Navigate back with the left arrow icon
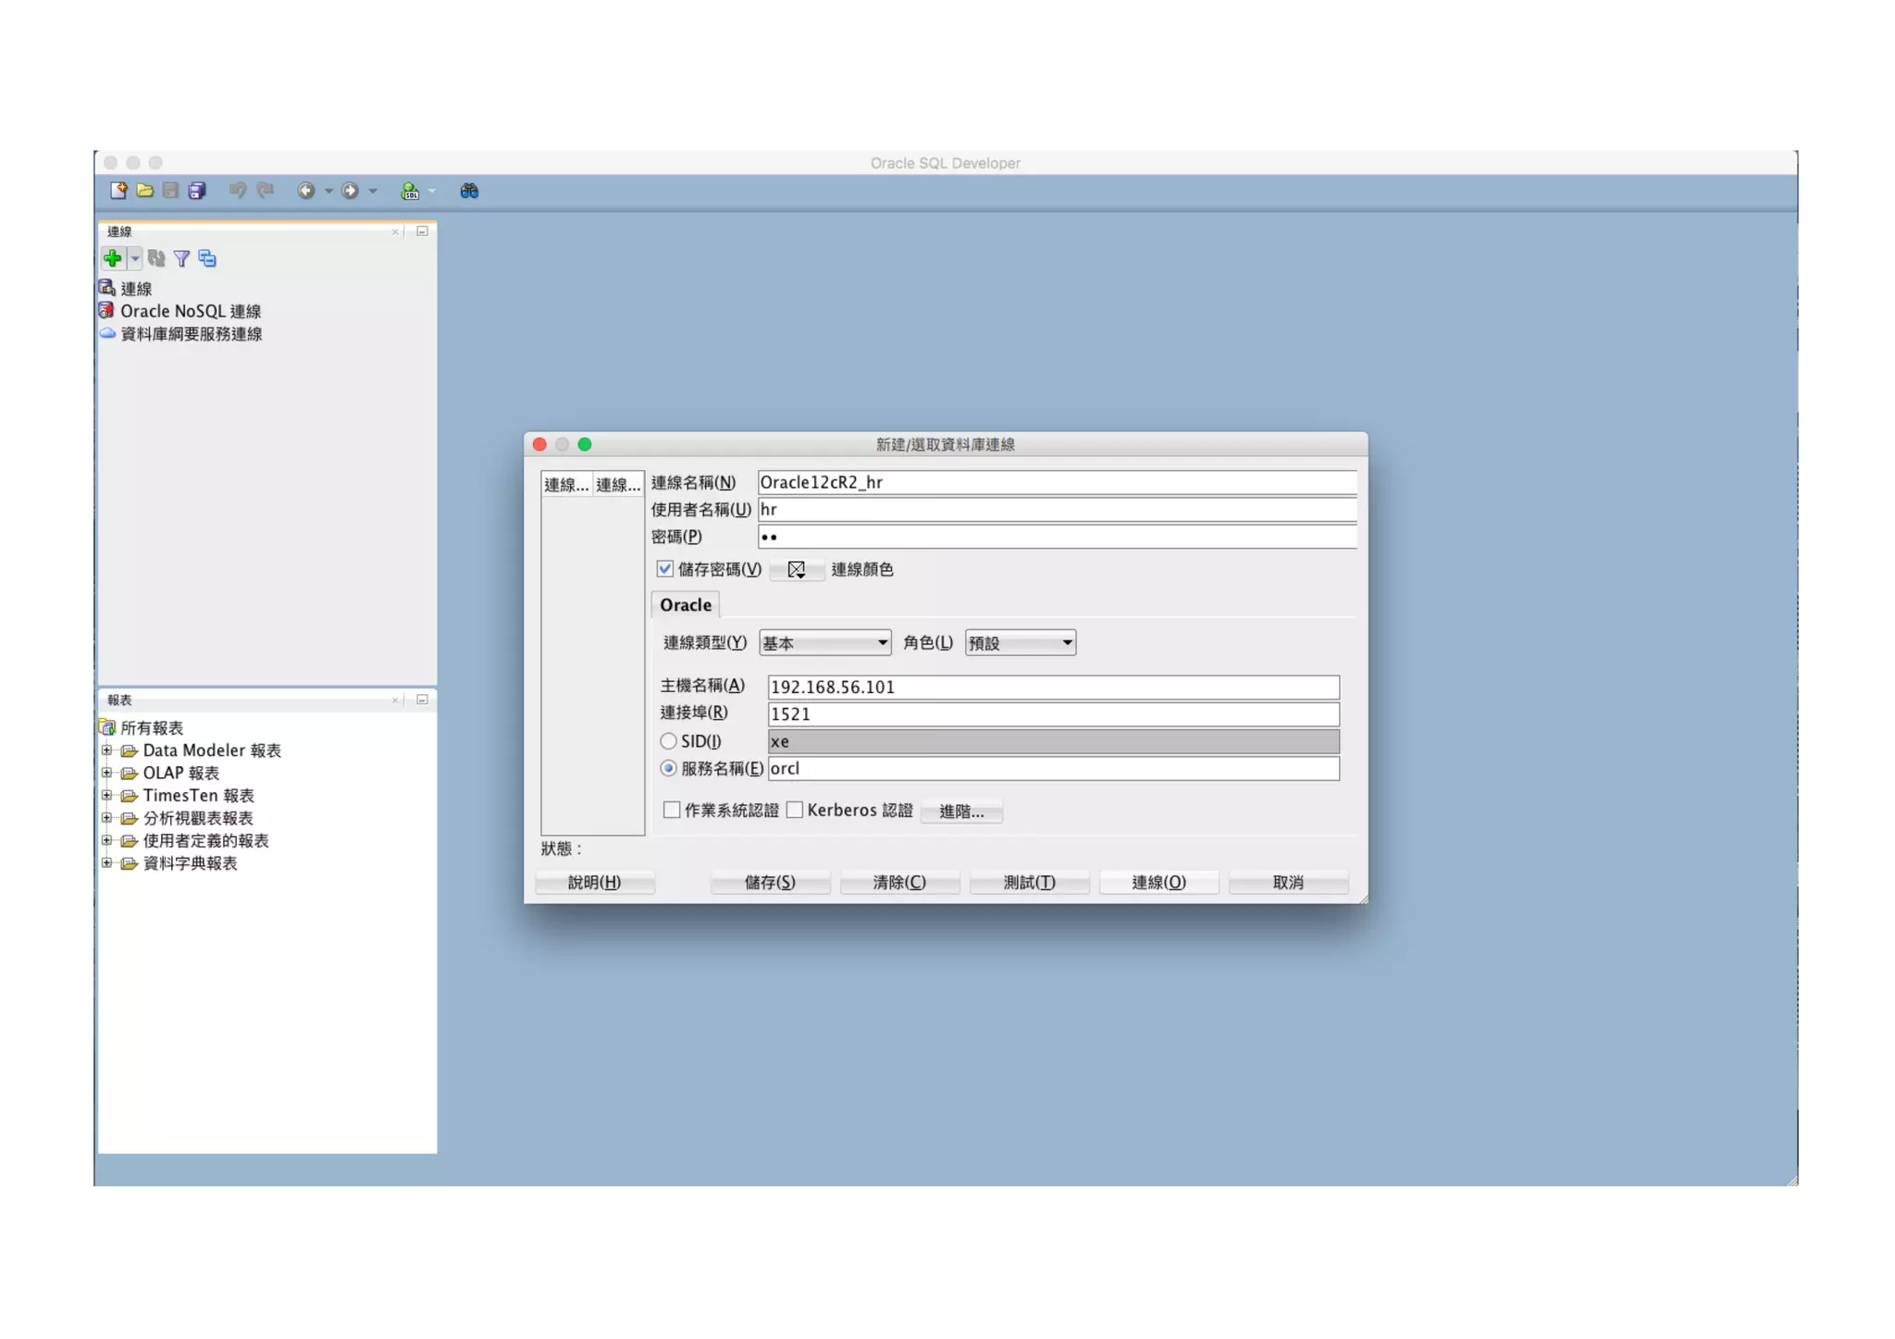The height and width of the screenshot is (1339, 1895). (x=305, y=191)
